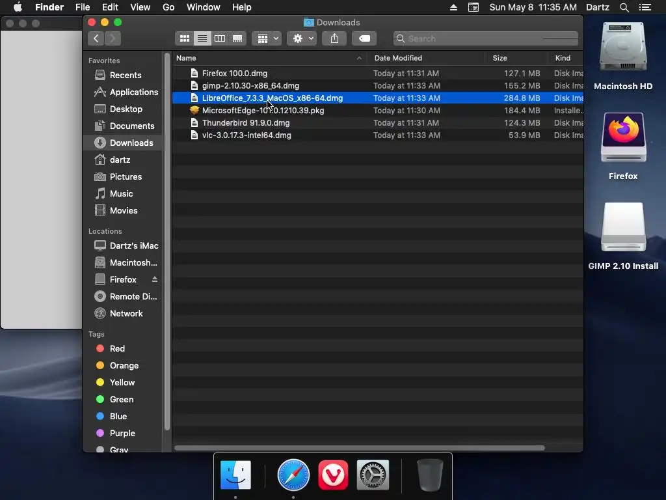The height and width of the screenshot is (500, 666).
Task: Select gimp-2.10.30-x86_64.dmg file
Action: pos(378,86)
